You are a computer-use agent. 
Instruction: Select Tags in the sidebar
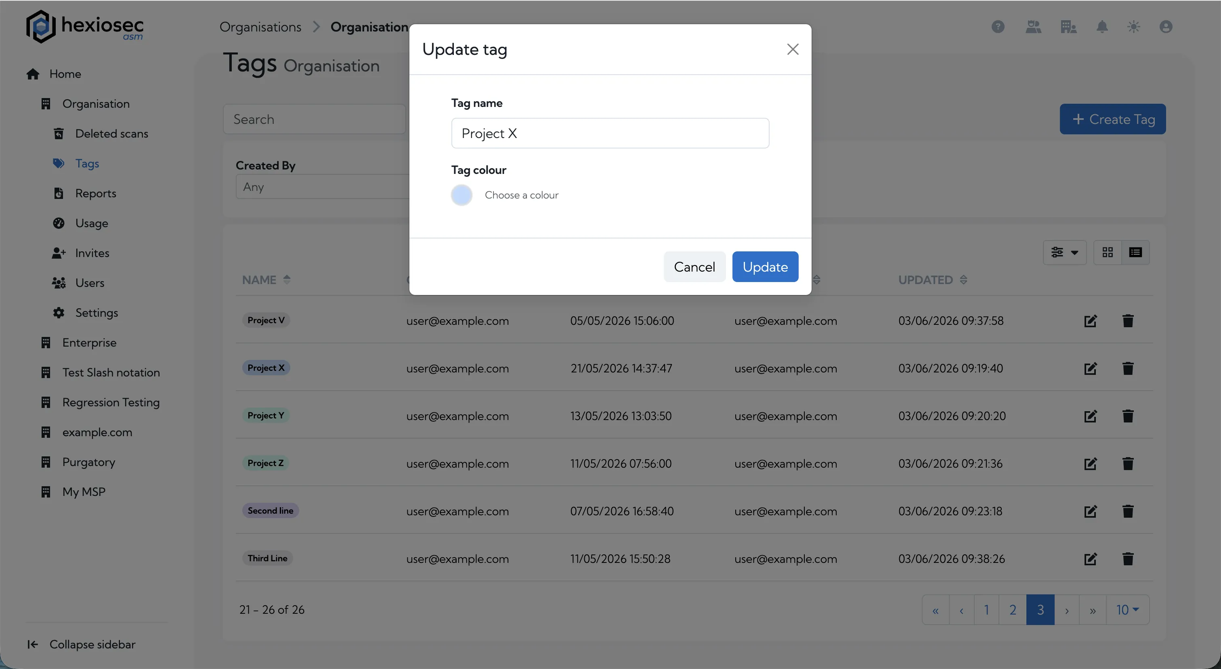[x=76, y=163]
